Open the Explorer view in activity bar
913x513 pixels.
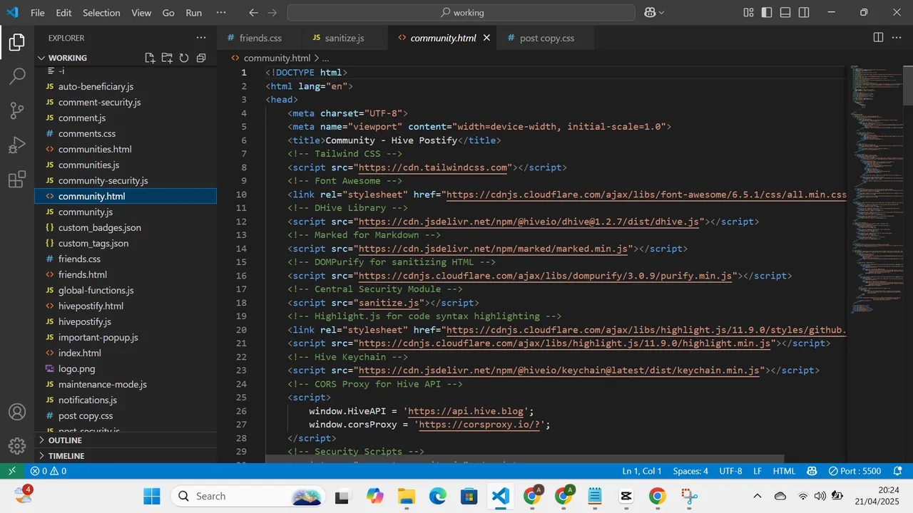(x=17, y=43)
